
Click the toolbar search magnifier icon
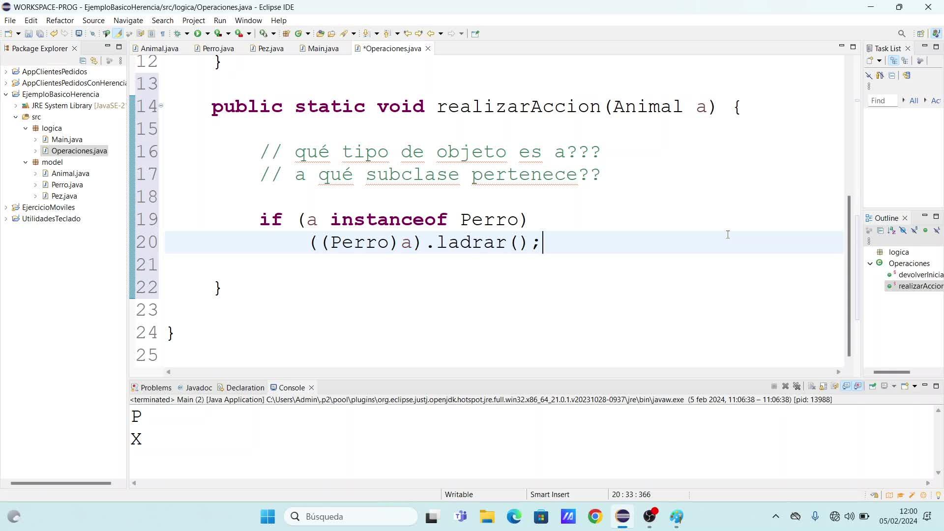tap(901, 33)
